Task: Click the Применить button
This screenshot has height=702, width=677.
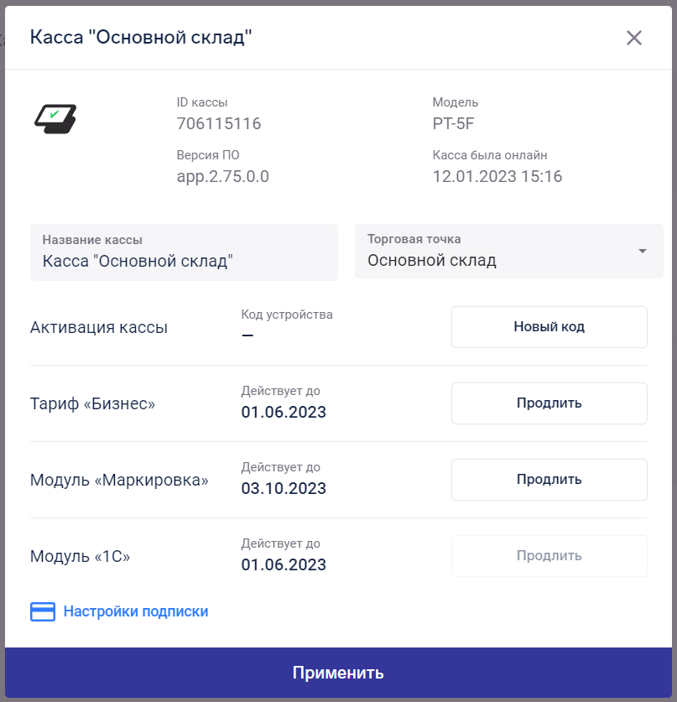Action: coord(339,673)
